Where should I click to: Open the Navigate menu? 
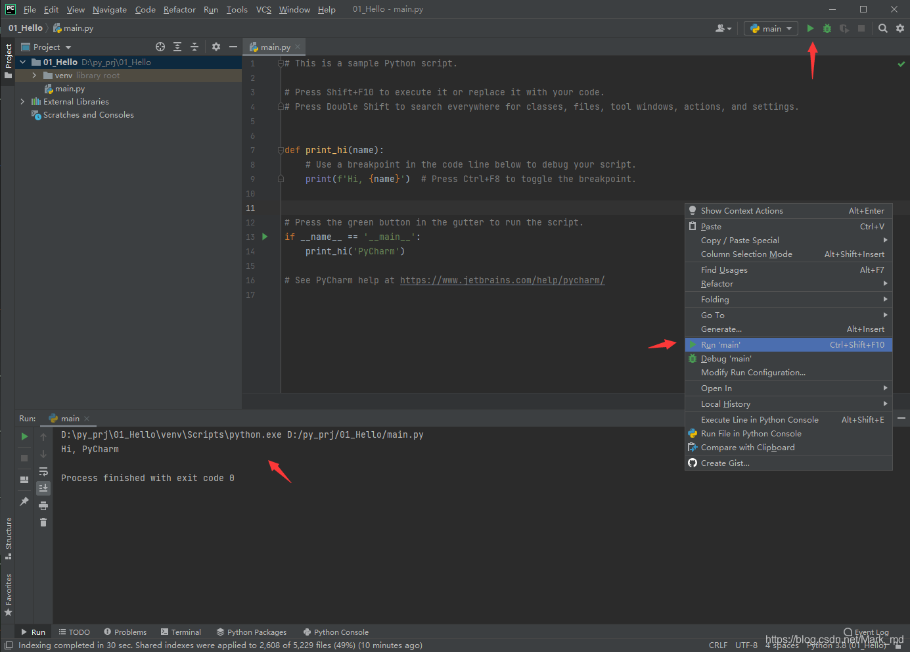110,9
